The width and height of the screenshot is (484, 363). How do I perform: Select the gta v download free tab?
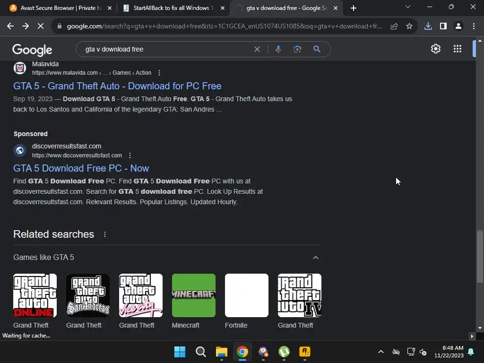point(286,8)
